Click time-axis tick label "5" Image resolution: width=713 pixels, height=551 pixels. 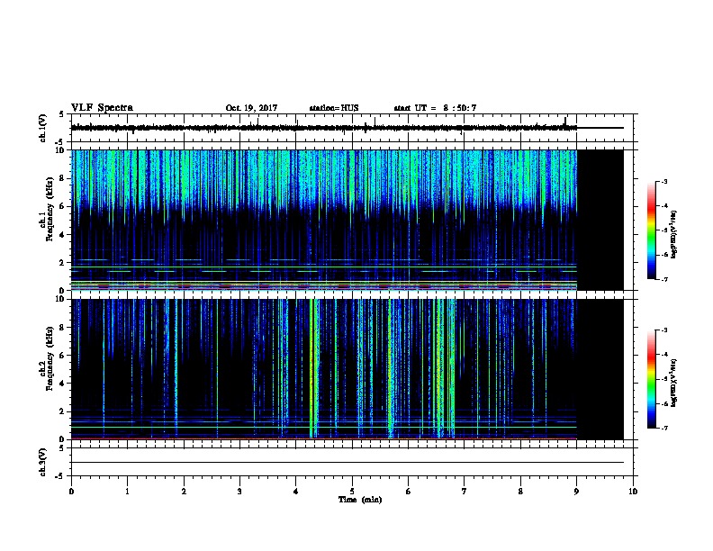click(x=352, y=492)
